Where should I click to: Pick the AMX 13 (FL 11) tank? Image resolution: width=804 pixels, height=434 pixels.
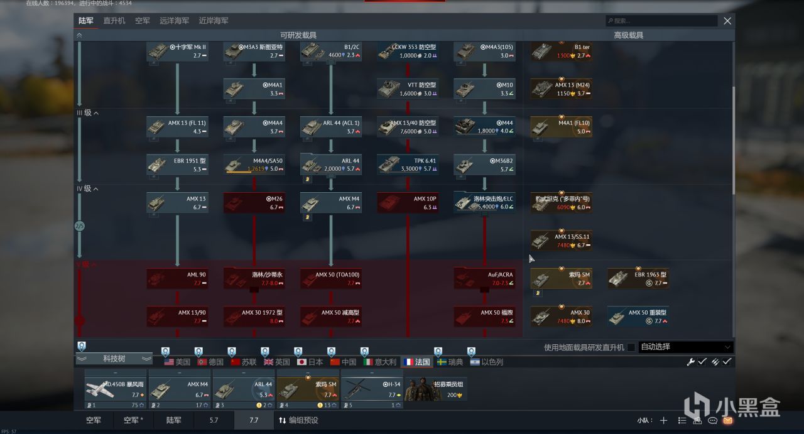tap(178, 127)
